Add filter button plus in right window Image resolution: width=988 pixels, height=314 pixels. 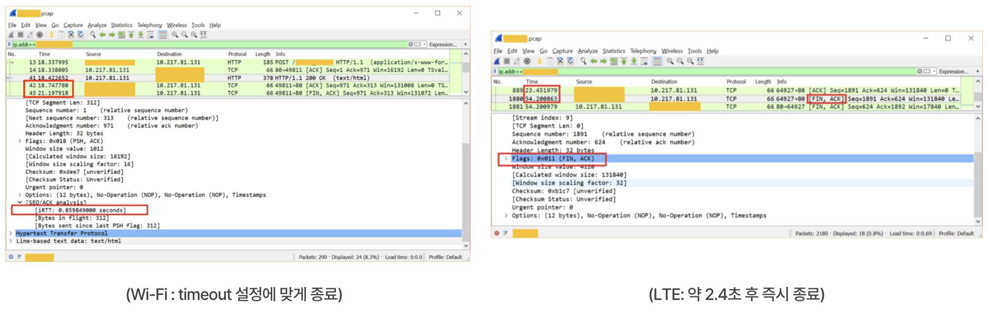pos(977,71)
